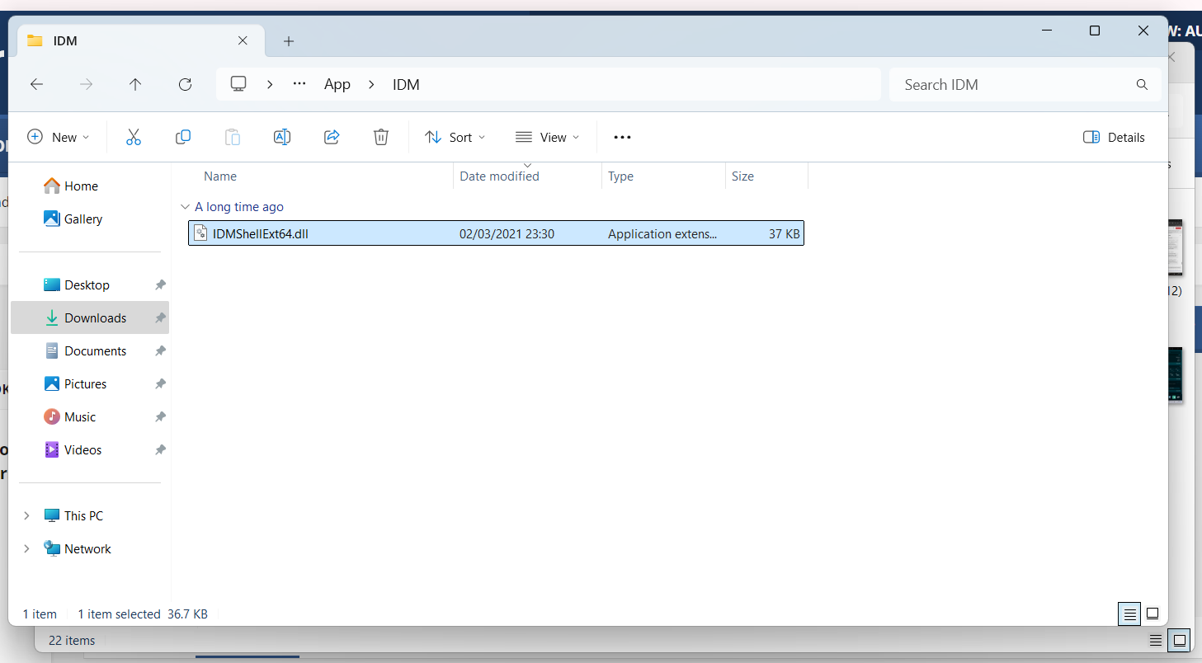Viewport: 1202px width, 663px height.
Task: Open the Sort dropdown menu
Action: (455, 138)
